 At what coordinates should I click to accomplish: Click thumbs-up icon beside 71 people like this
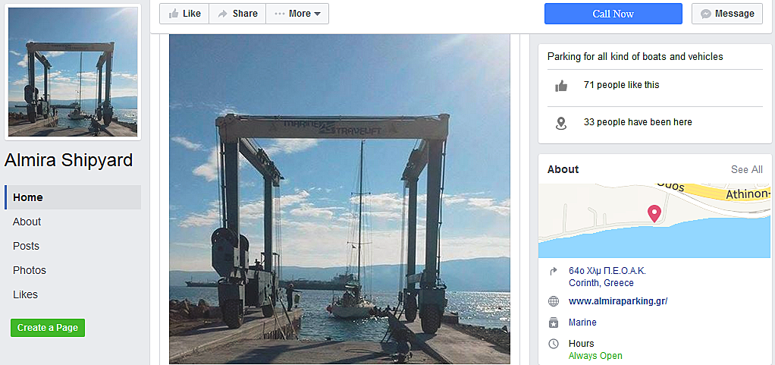[561, 86]
